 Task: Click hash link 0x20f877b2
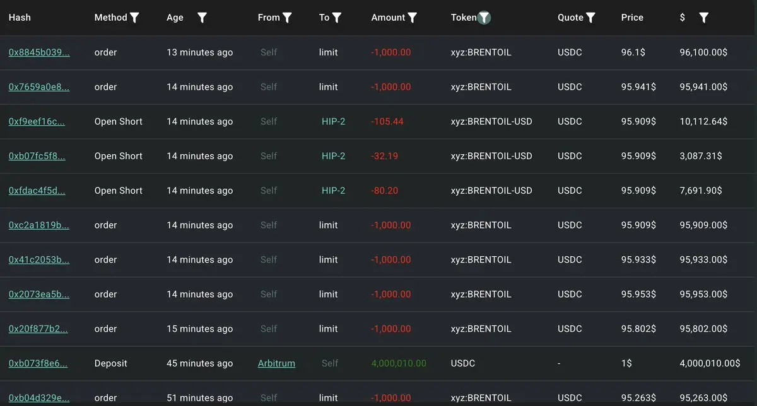pyautogui.click(x=38, y=329)
